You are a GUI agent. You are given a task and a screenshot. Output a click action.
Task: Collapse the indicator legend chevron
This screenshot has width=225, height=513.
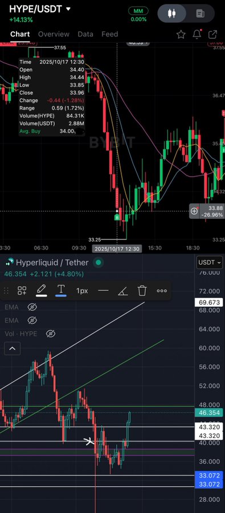point(12,348)
